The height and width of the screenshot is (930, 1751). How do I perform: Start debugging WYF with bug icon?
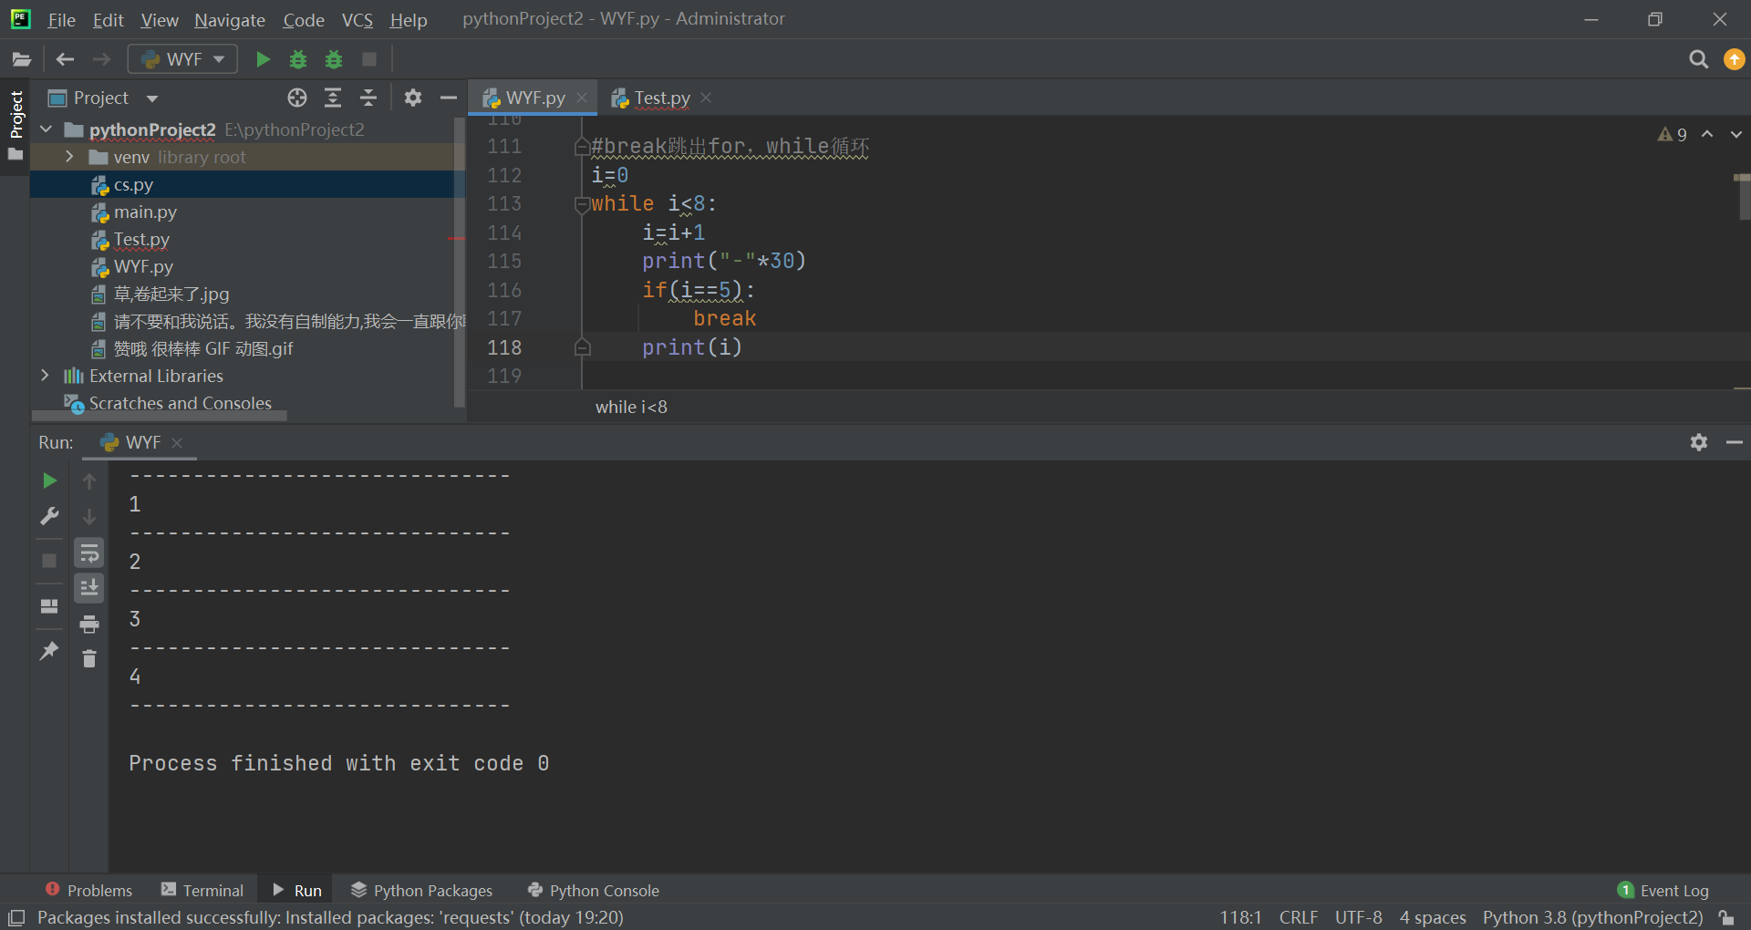tap(298, 59)
